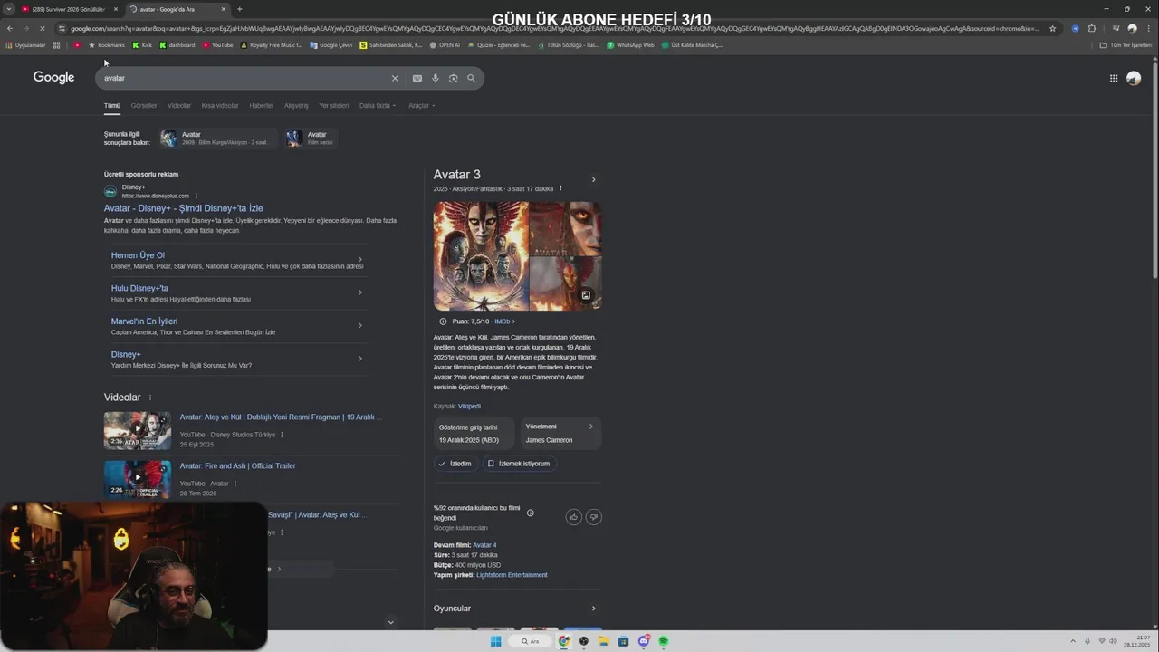
Task: Play Ateş ve Kül dublajlı fragman thumbnail
Action: pos(137,431)
